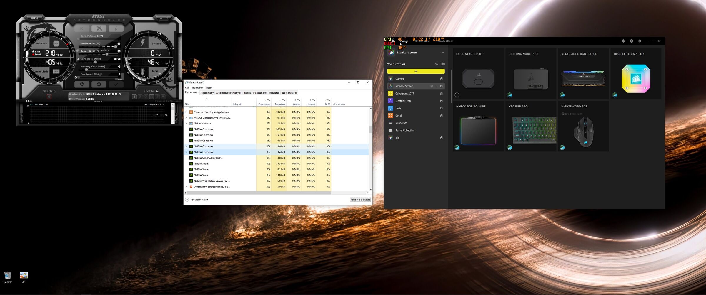706x295 pixels.
Task: Open the Nightsword RGB mouse device
Action: click(x=583, y=126)
